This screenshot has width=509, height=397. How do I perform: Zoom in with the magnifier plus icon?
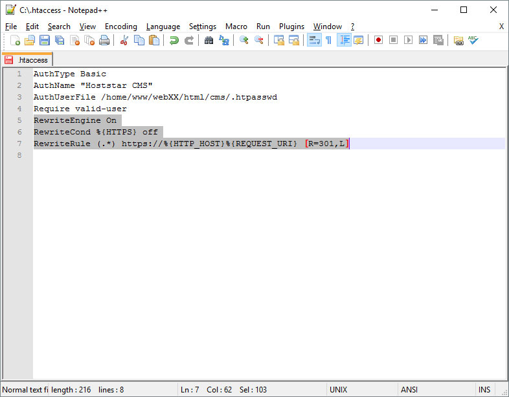(243, 40)
